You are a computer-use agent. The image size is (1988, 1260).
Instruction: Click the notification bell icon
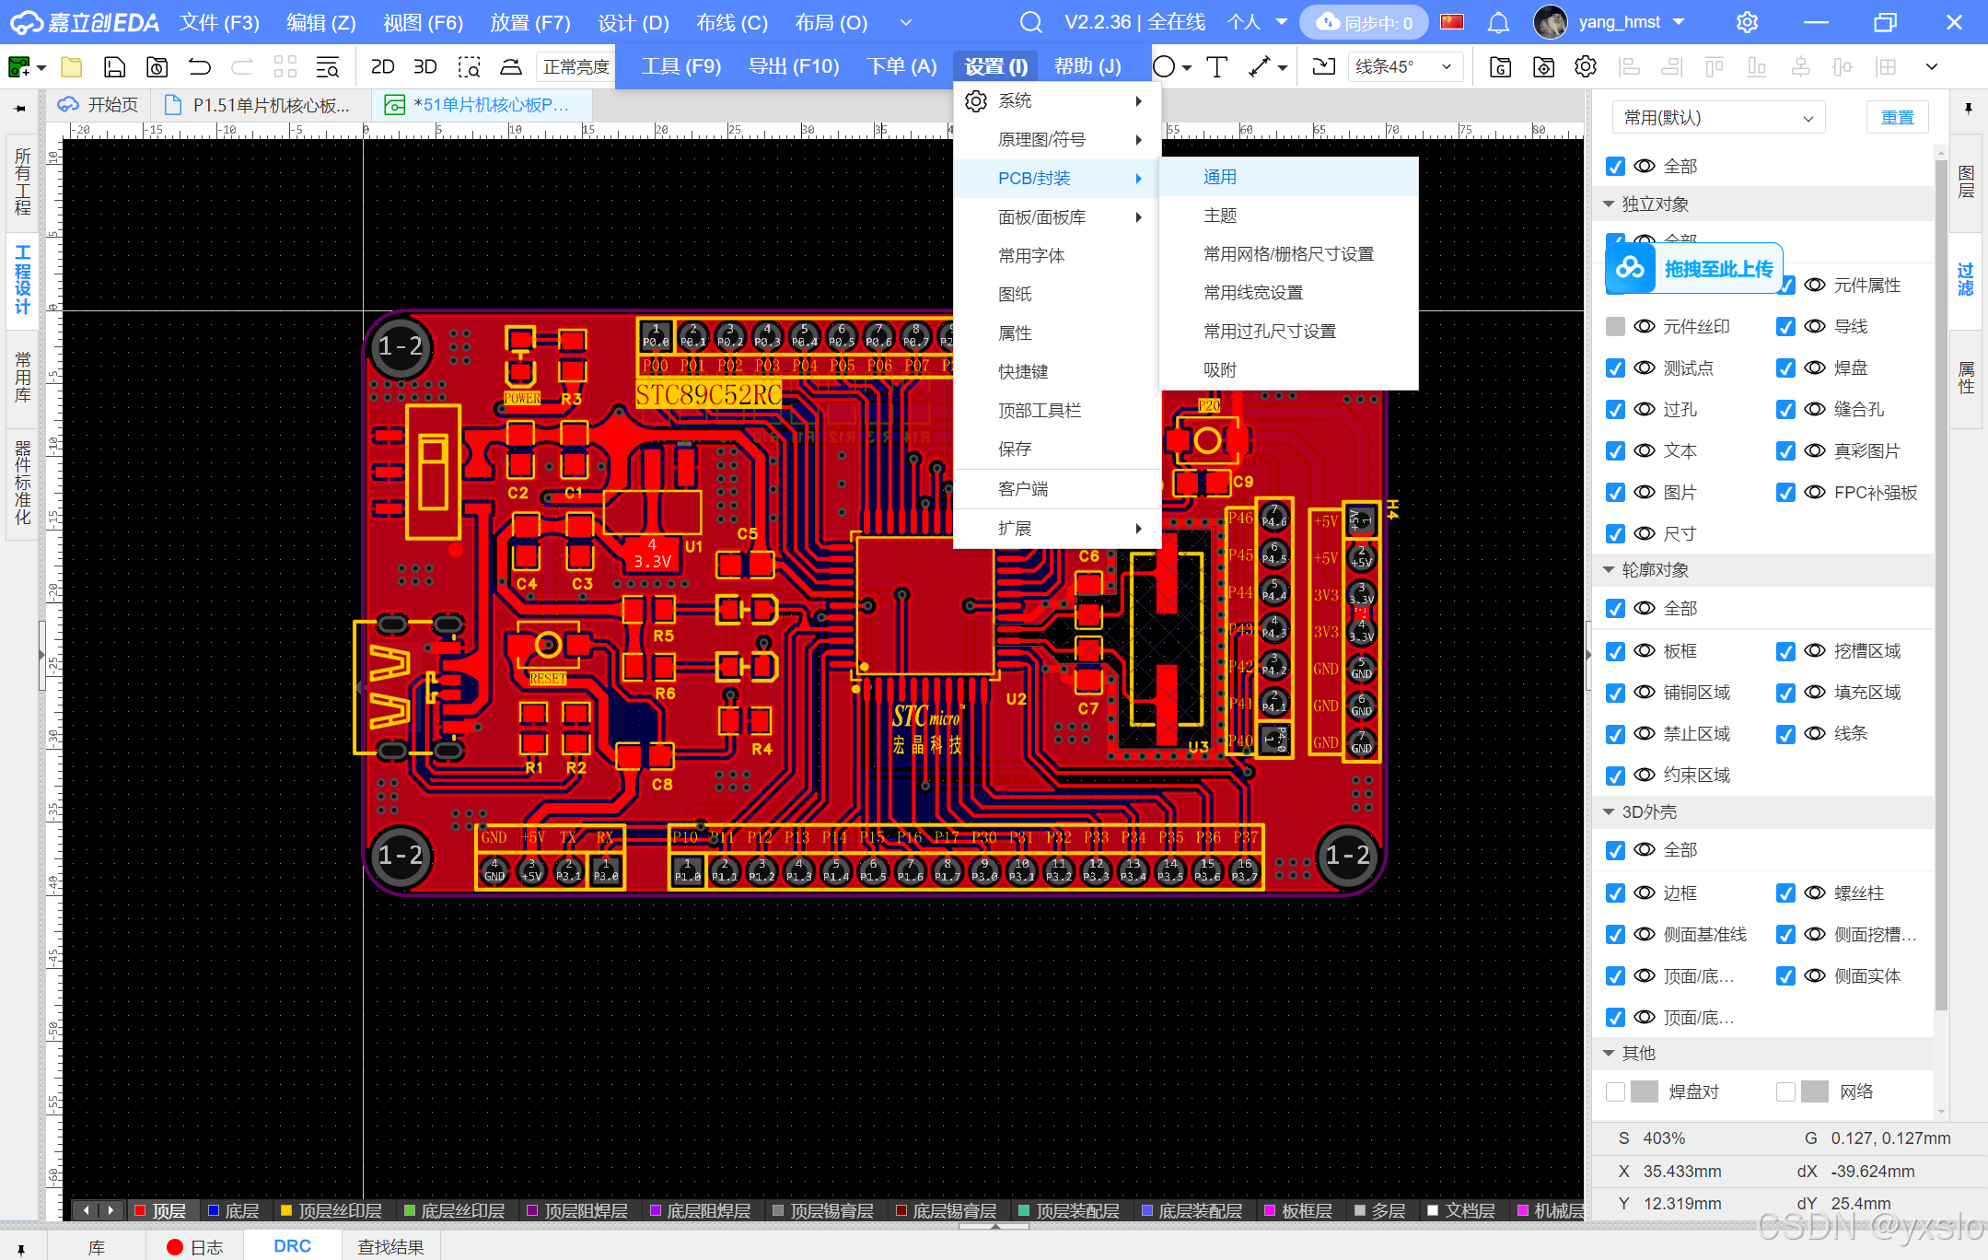[x=1498, y=22]
